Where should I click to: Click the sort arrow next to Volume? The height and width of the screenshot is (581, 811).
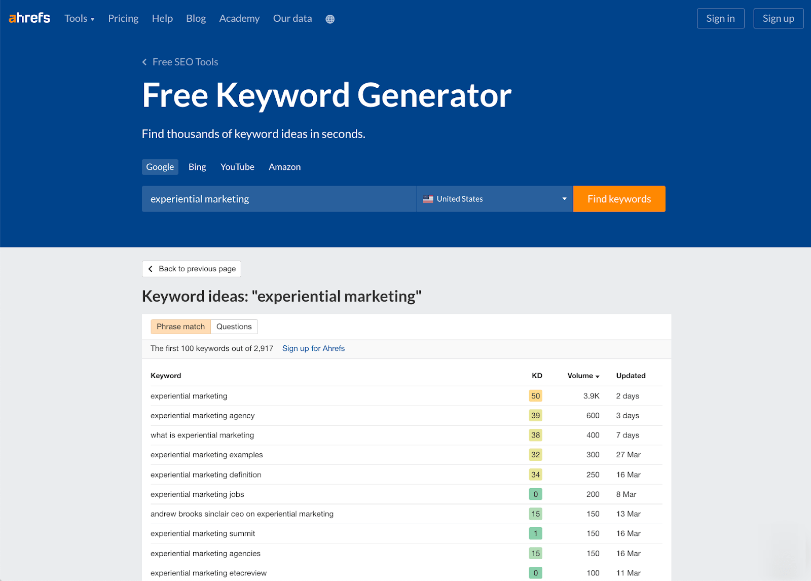pos(597,376)
